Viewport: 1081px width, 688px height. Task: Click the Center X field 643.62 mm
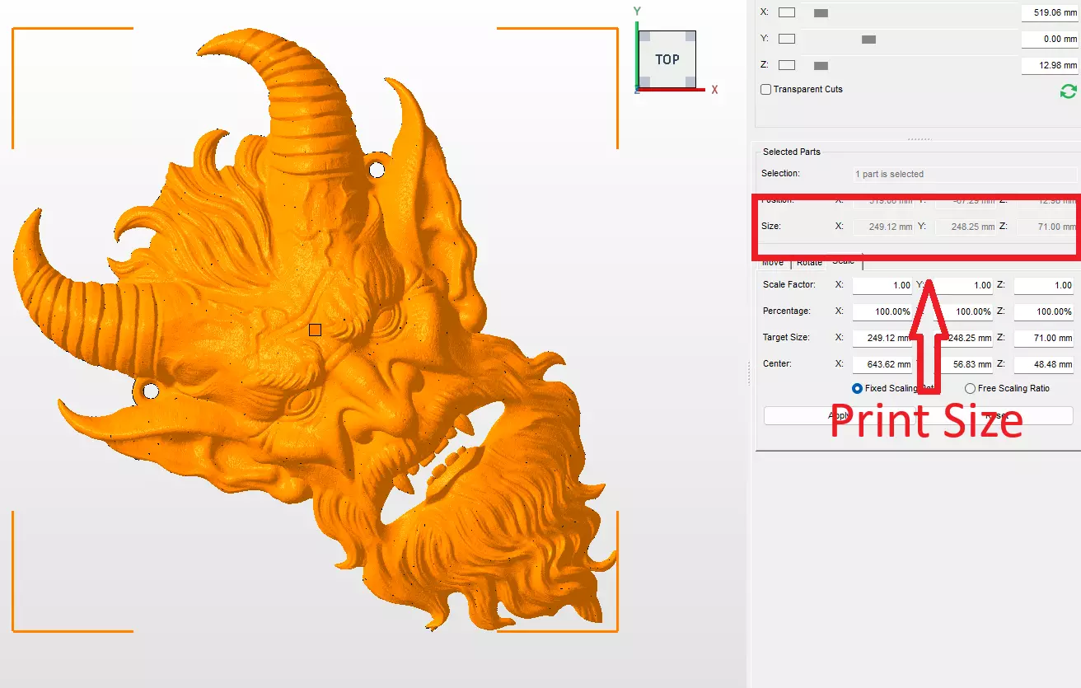coord(882,364)
